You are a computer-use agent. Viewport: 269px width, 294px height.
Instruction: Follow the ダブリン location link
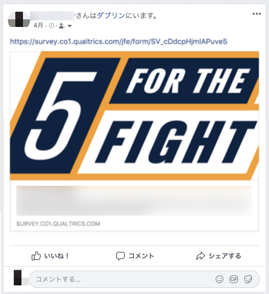[x=111, y=15]
